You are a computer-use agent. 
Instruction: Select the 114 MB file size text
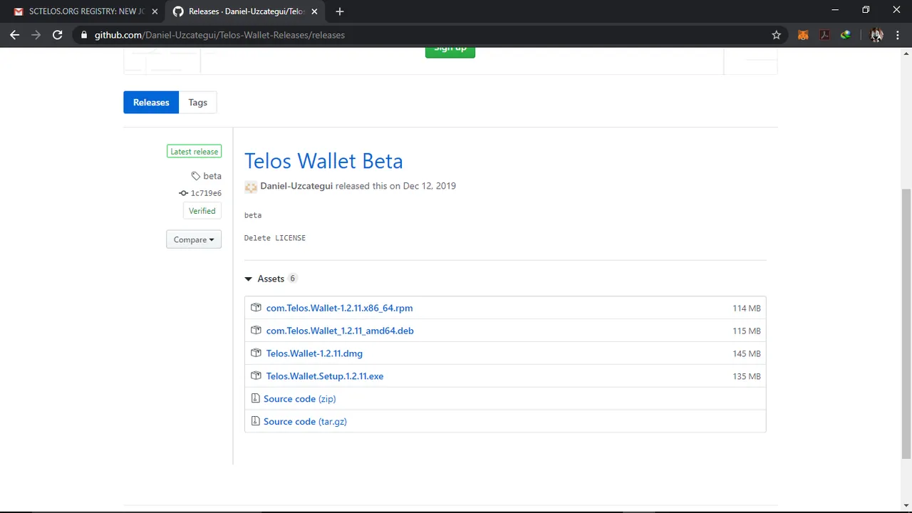[747, 309]
